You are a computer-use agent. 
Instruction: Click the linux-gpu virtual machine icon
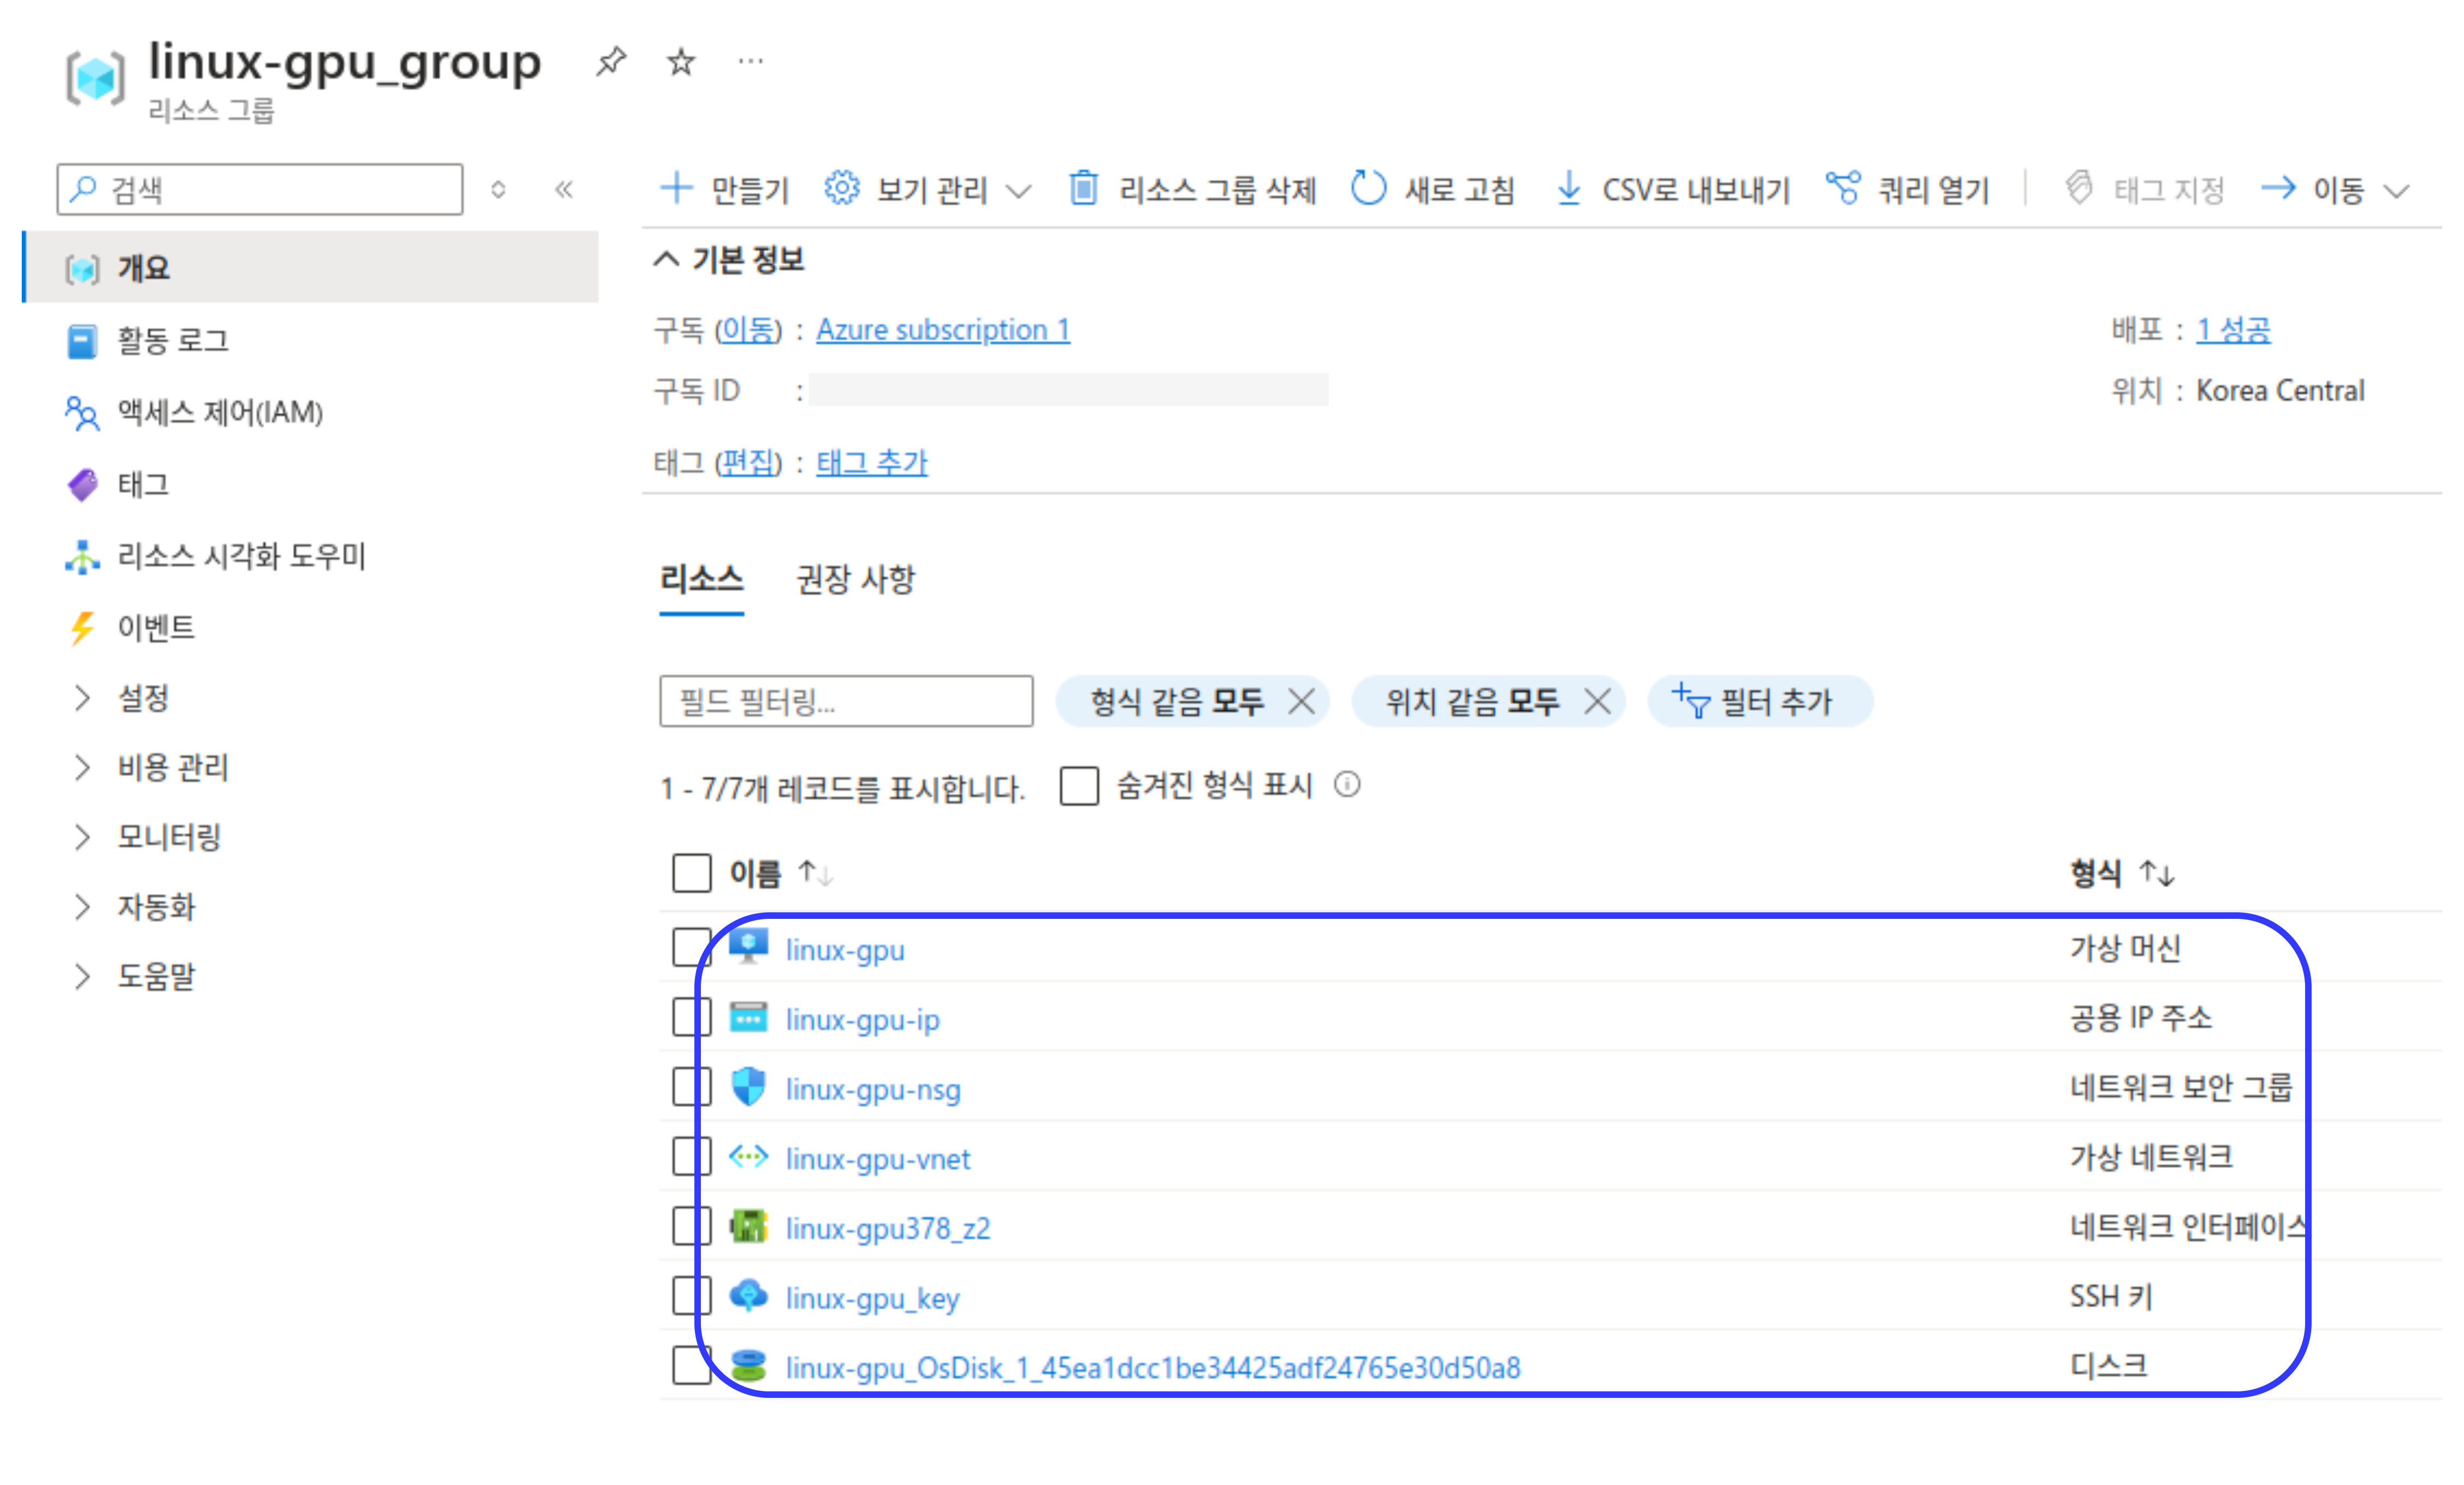tap(748, 947)
